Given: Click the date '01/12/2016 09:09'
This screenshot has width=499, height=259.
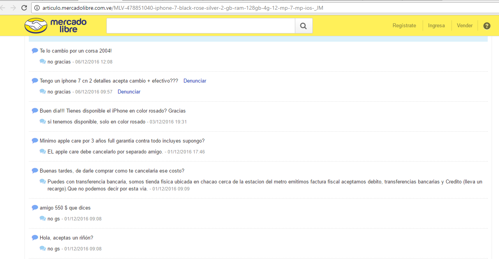Looking at the screenshot, I should point(171,189).
